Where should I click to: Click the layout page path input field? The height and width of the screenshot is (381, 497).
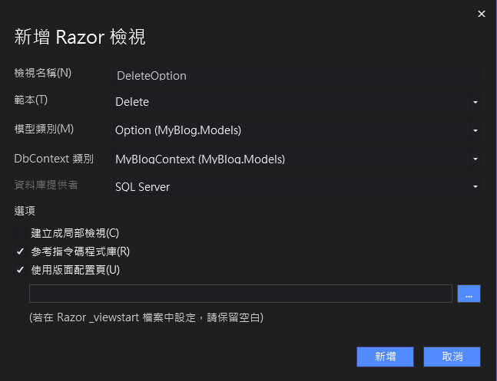[x=240, y=294]
